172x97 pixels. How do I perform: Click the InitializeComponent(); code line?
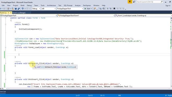pyautogui.click(x=30, y=29)
